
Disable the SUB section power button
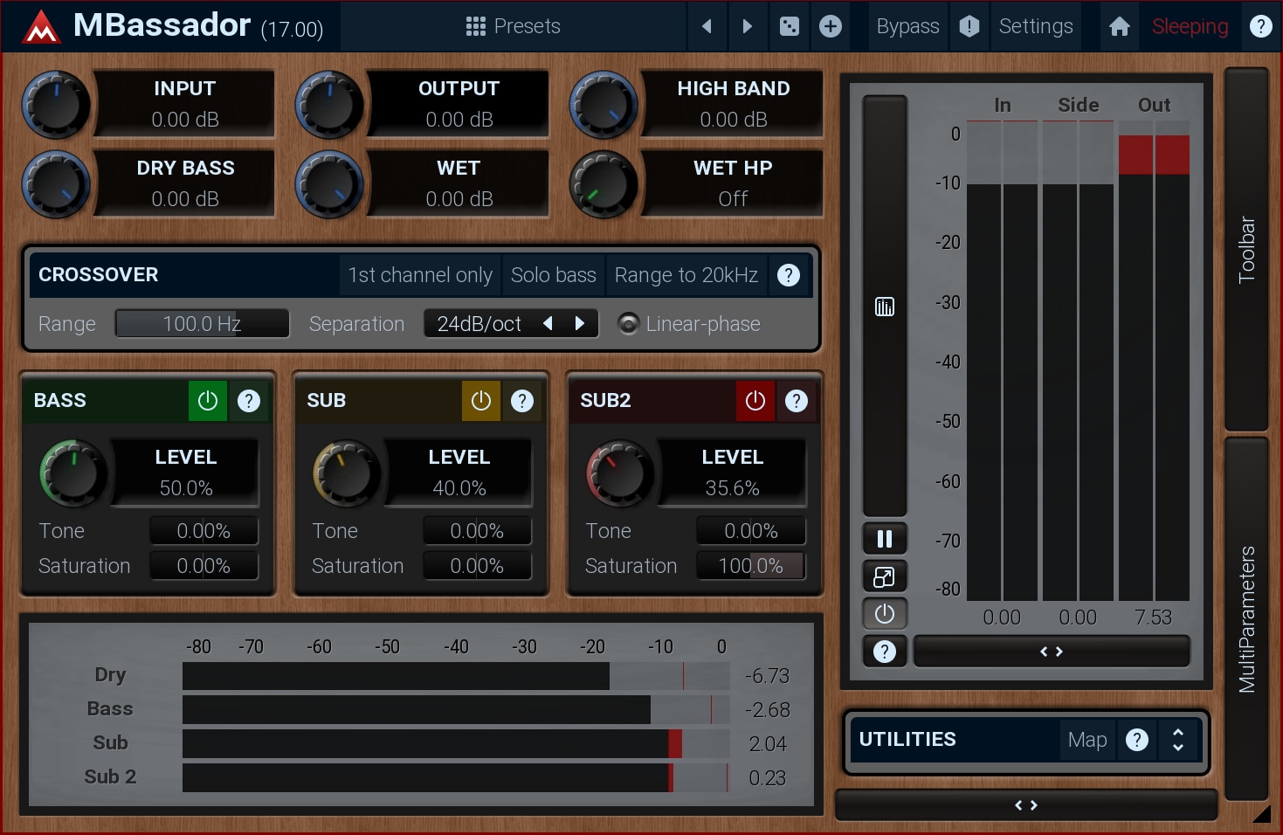coord(481,401)
